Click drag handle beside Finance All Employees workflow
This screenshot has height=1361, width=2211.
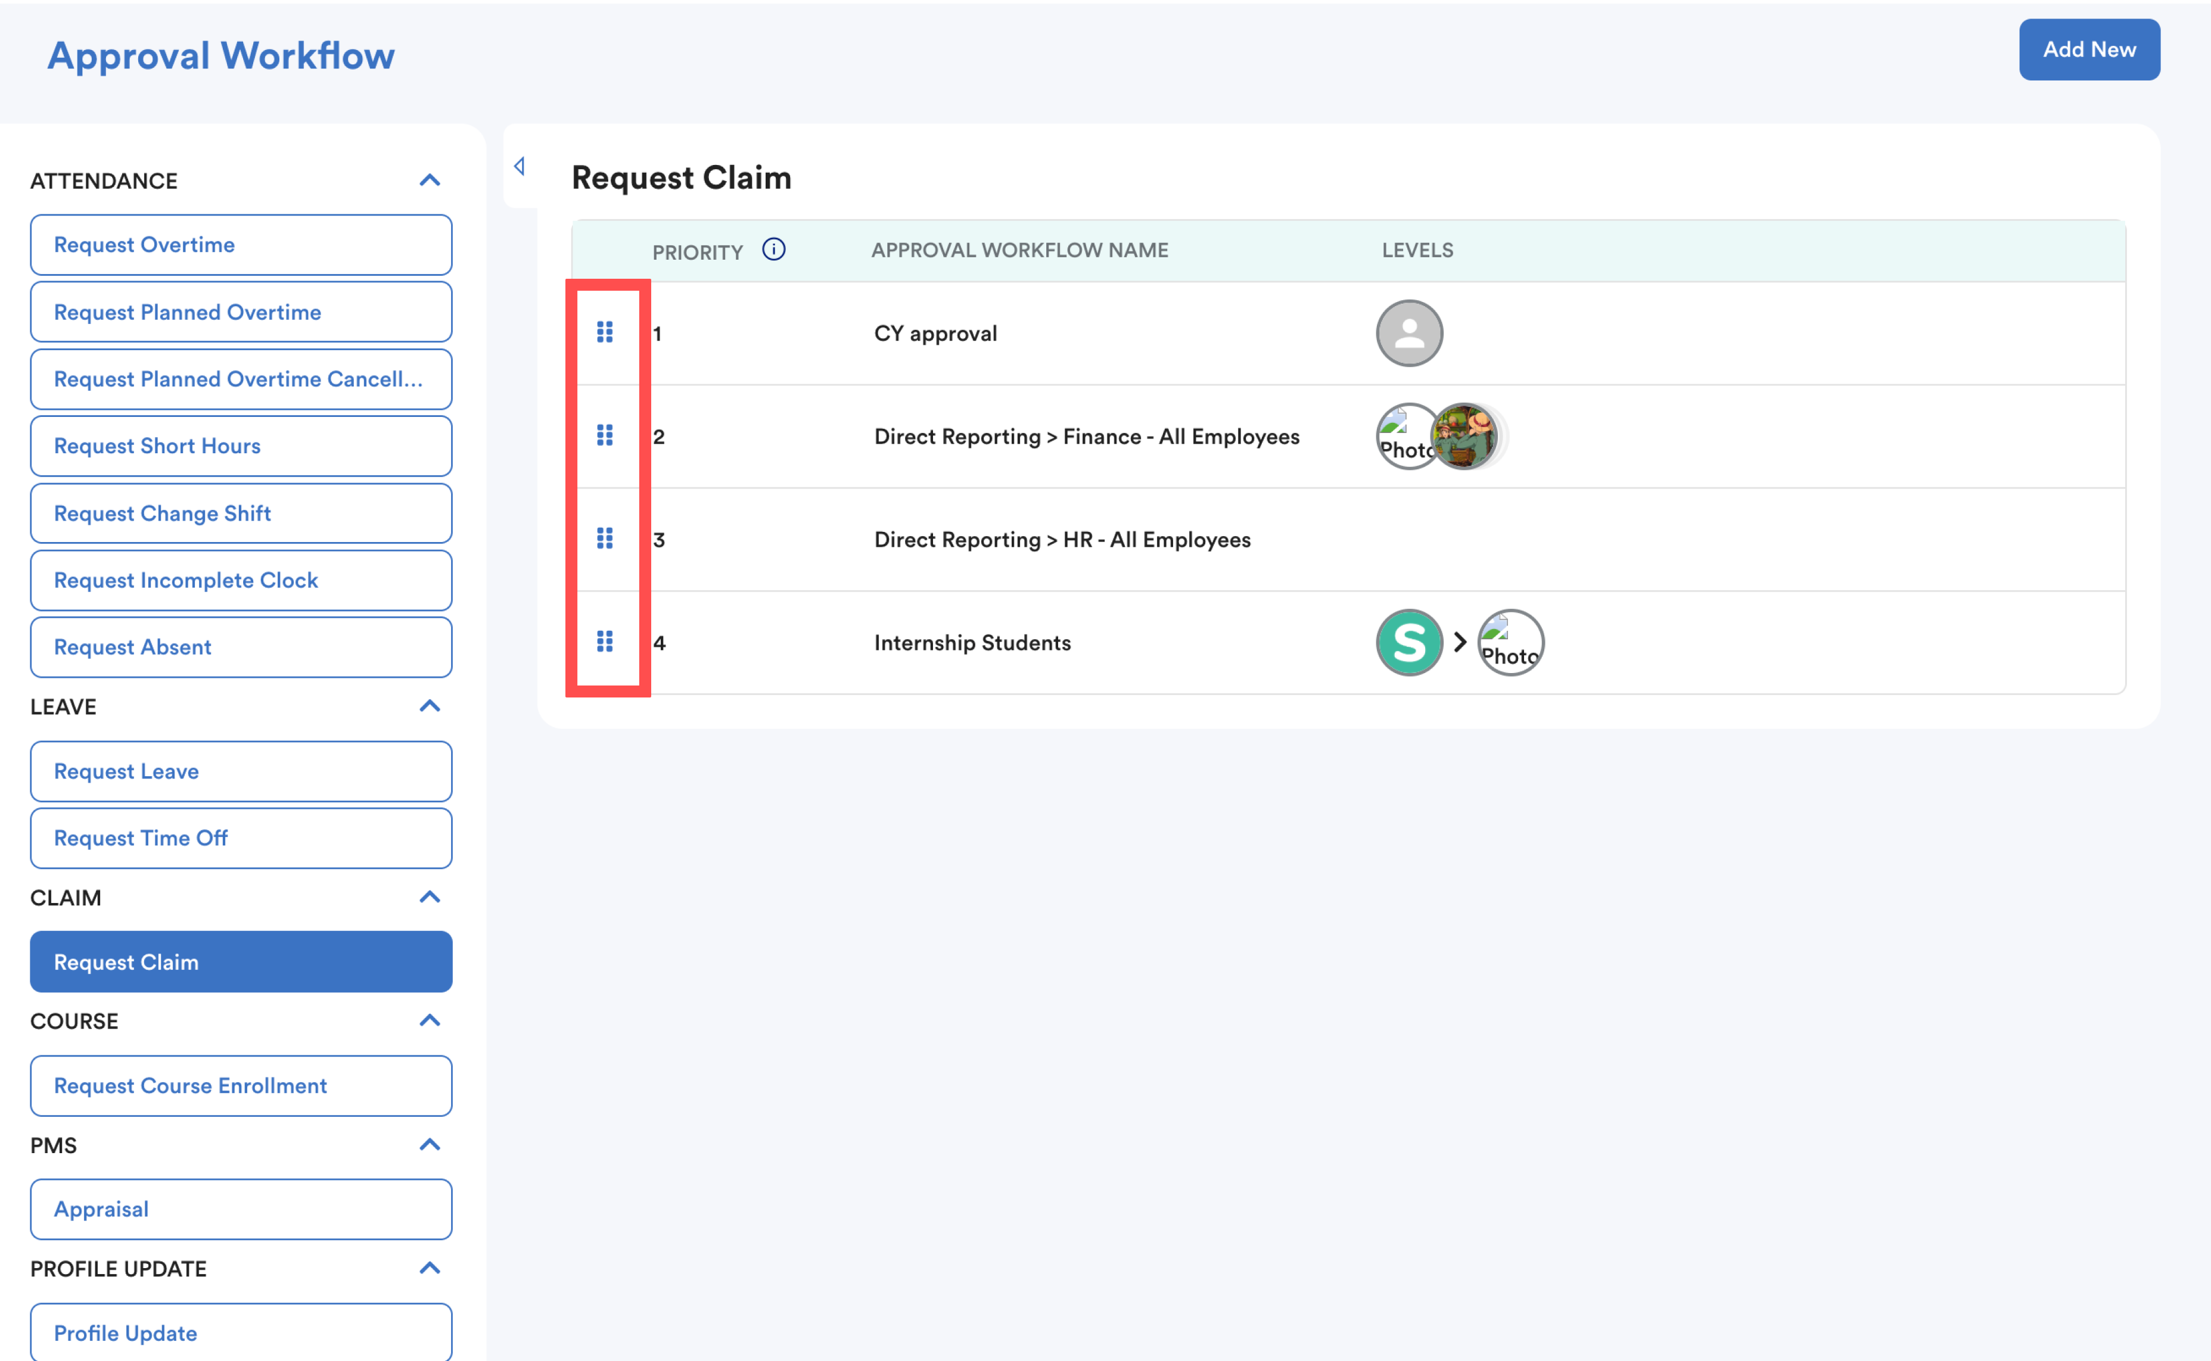click(x=605, y=435)
